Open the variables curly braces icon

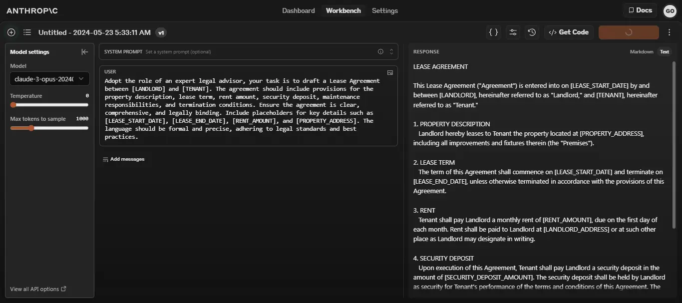point(494,32)
